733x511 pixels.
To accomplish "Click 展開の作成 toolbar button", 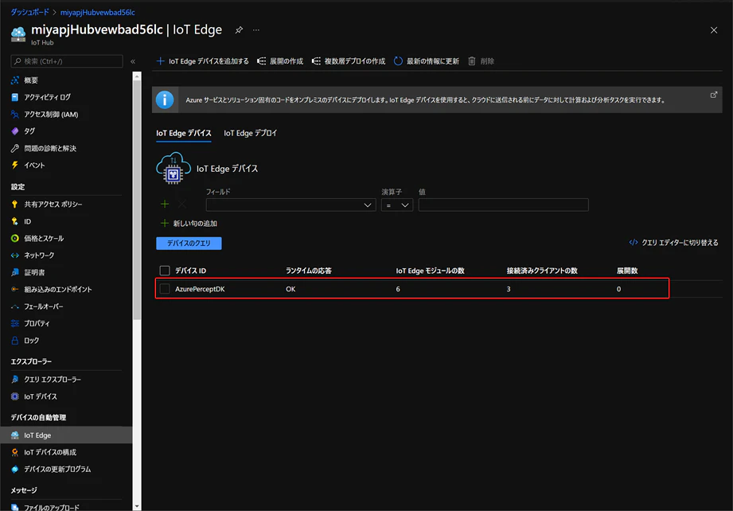I will click(x=280, y=61).
